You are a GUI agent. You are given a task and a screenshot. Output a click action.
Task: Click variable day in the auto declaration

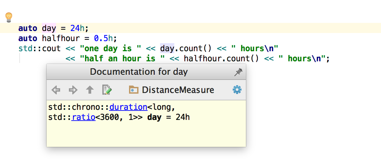click(49, 28)
